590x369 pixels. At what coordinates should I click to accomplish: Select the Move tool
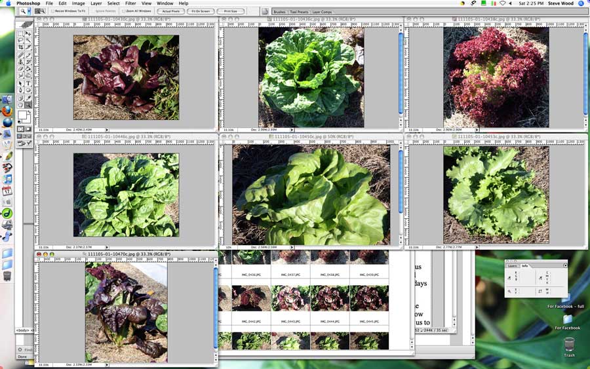tap(28, 33)
